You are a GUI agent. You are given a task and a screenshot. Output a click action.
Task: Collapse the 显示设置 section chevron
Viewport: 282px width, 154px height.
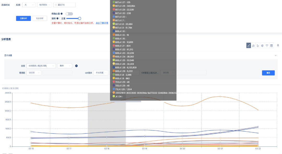pyautogui.click(x=275, y=55)
